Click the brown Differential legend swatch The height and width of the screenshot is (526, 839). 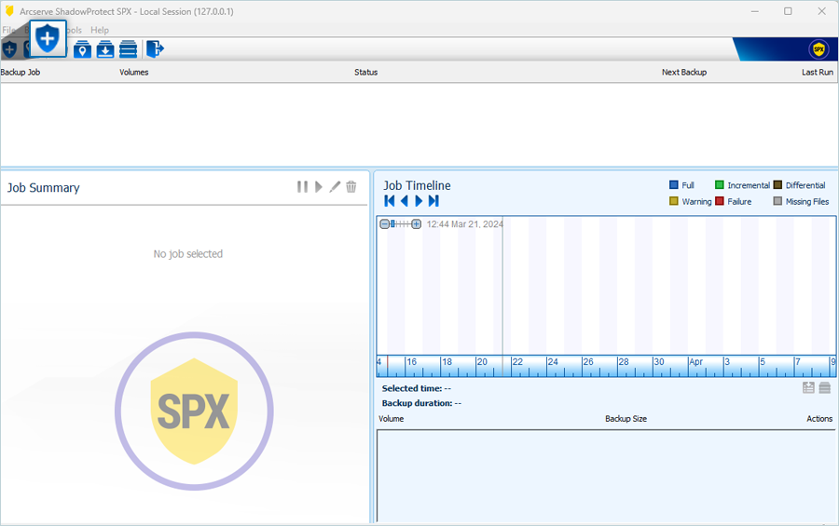pos(777,185)
